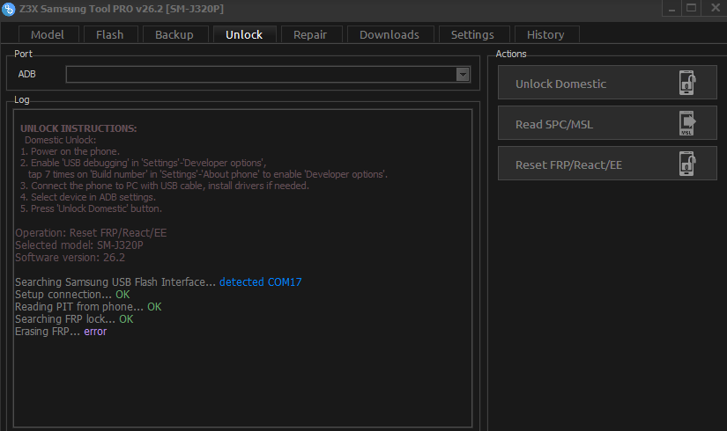The image size is (727, 431).
Task: Click '1. Power on the phone.' instruction
Action: tap(70, 151)
